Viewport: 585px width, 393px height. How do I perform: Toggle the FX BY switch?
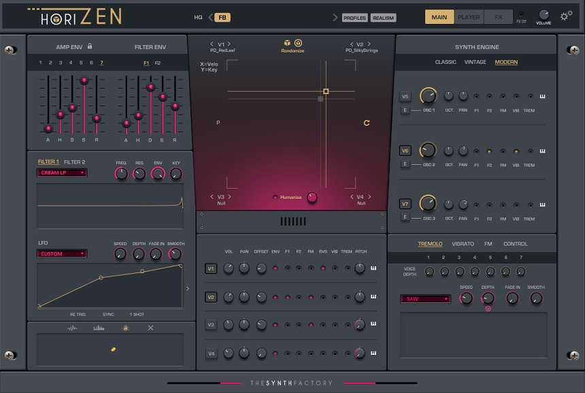pyautogui.click(x=521, y=14)
